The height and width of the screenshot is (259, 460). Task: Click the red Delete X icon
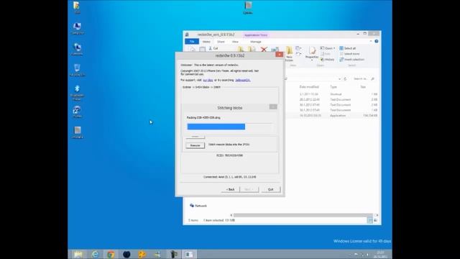pyautogui.click(x=264, y=49)
